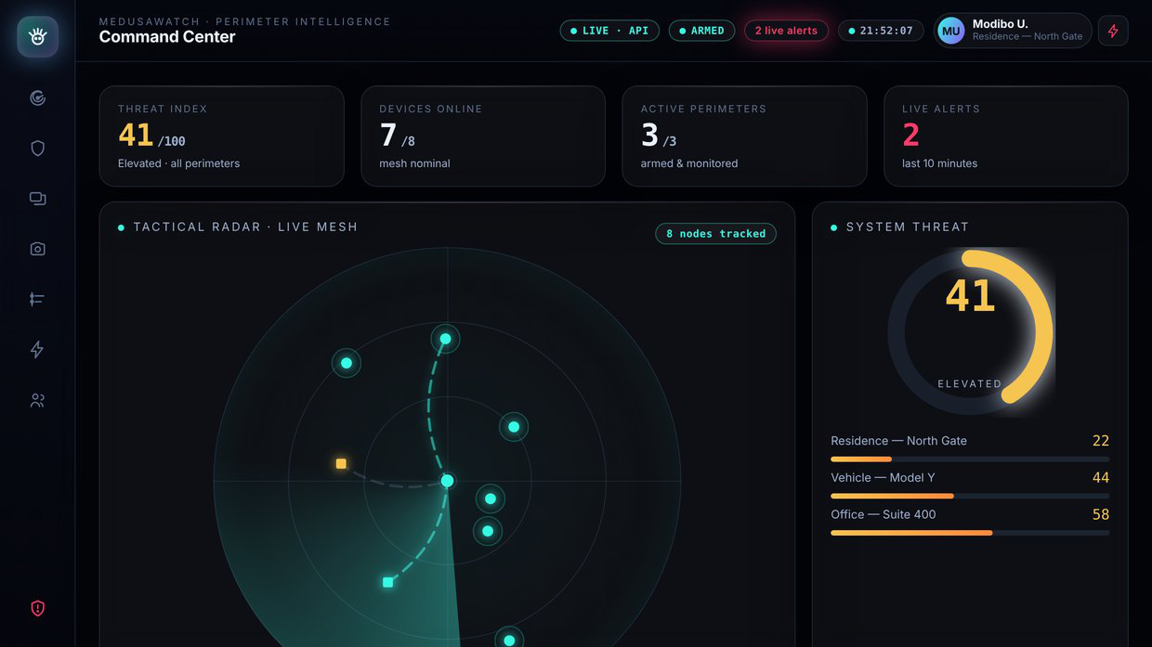Screen dimensions: 1152x647
Task: Click the 21:52:07 clock pill
Action: pyautogui.click(x=881, y=31)
